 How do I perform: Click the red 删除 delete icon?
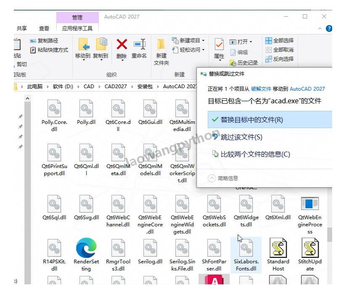point(121,44)
